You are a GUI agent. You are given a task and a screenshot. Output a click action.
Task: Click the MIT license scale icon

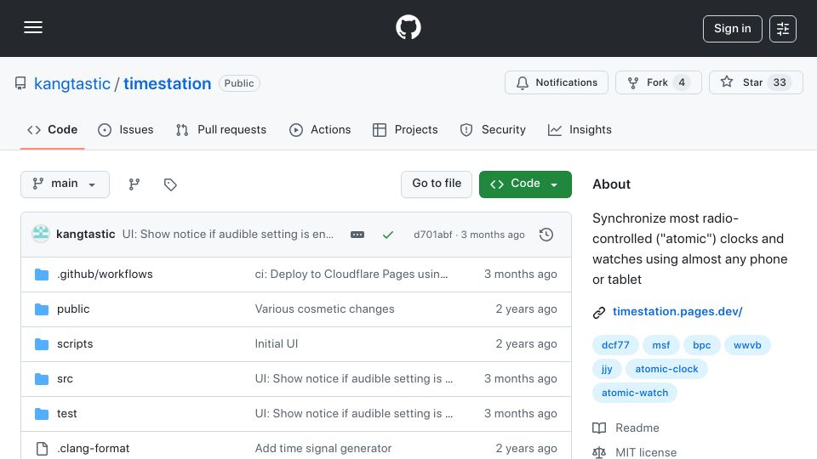(x=599, y=453)
